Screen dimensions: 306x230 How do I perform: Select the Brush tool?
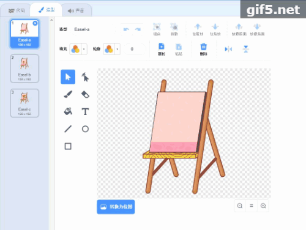[68, 94]
